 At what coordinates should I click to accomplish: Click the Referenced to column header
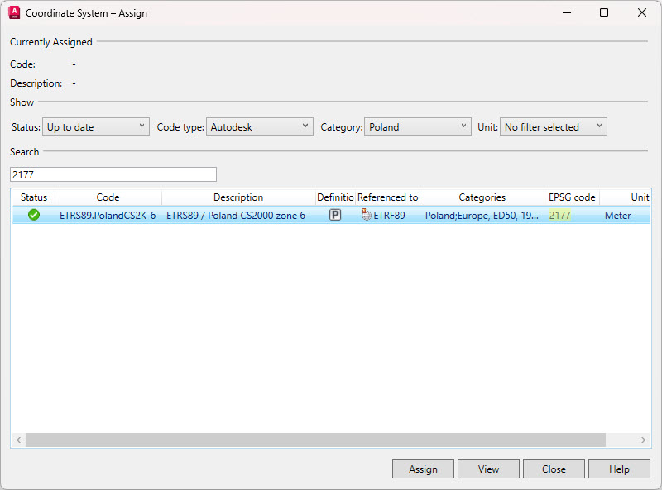coord(387,197)
